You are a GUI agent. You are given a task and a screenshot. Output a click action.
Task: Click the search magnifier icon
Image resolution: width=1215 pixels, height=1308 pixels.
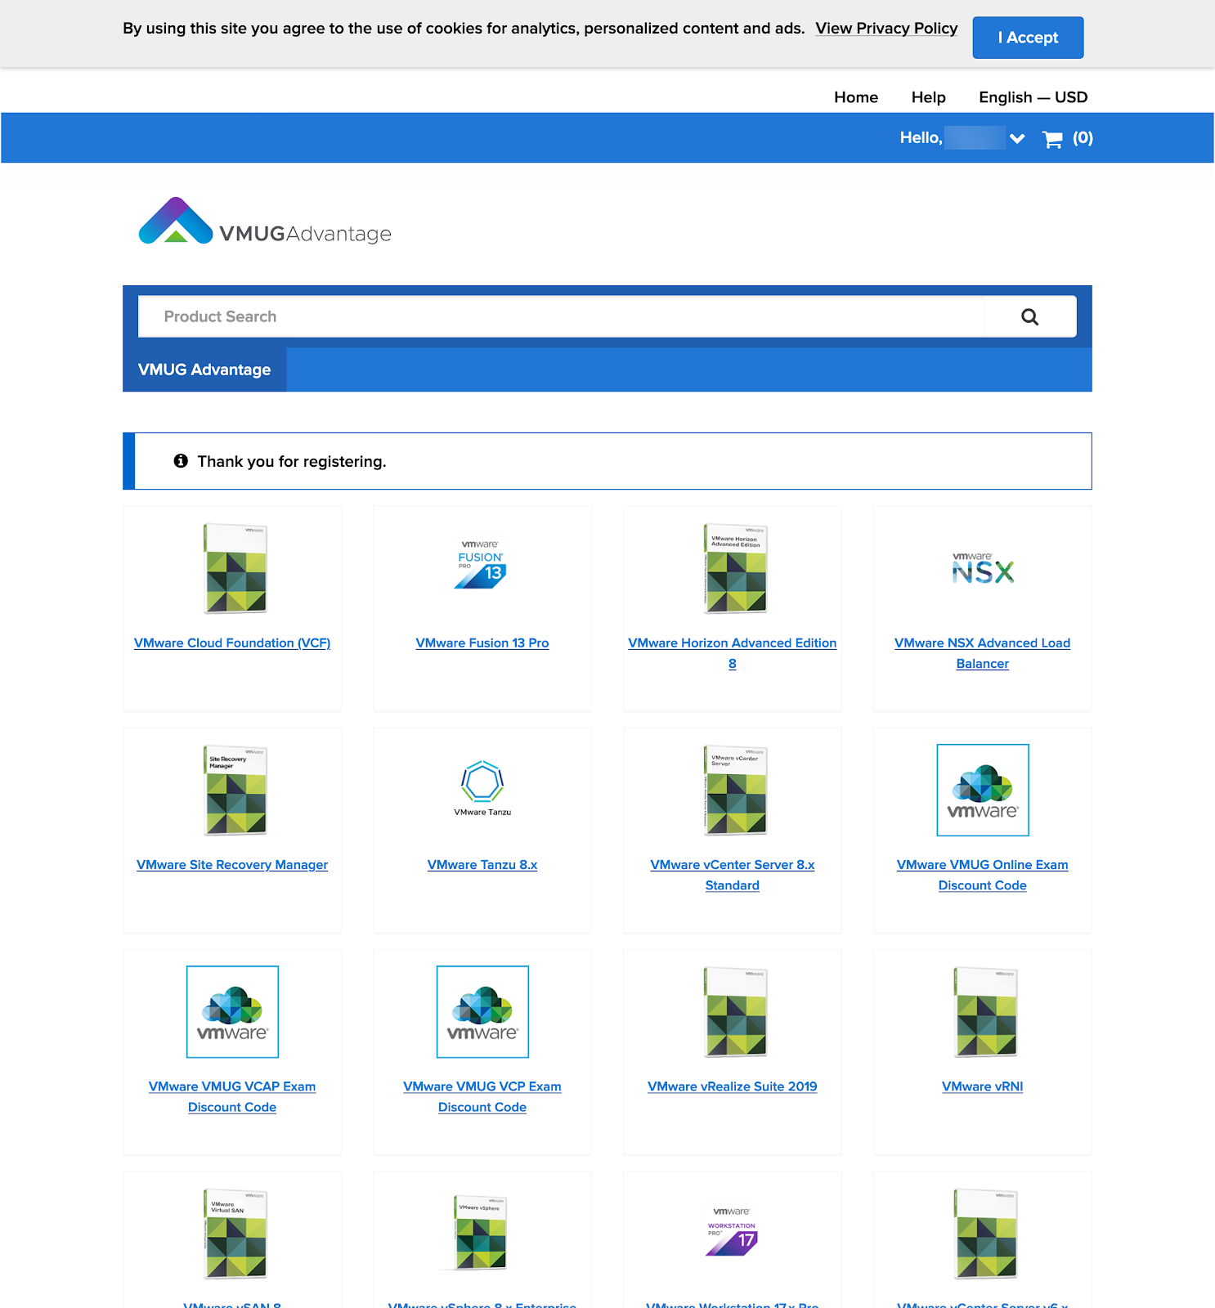1029,316
